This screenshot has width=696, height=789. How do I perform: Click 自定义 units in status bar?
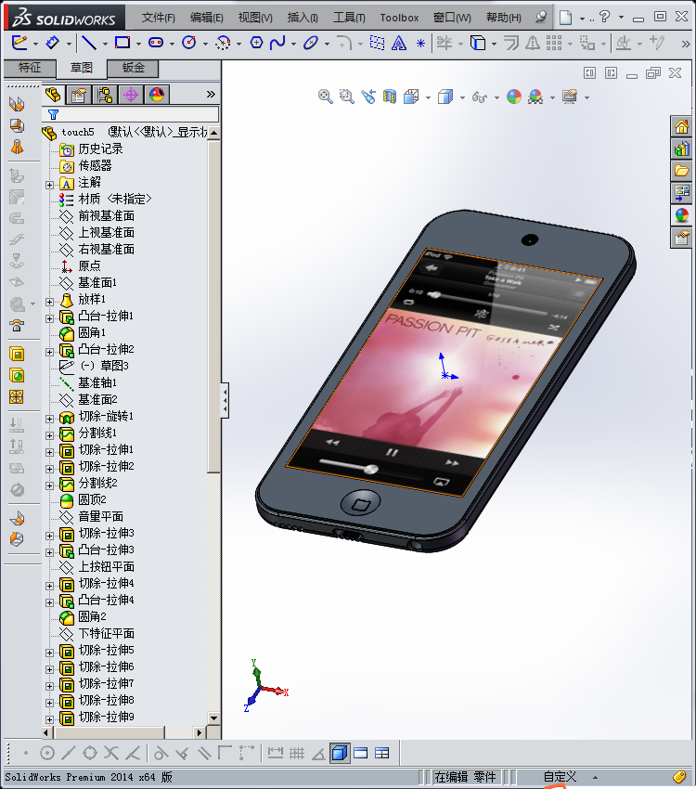pyautogui.click(x=560, y=777)
